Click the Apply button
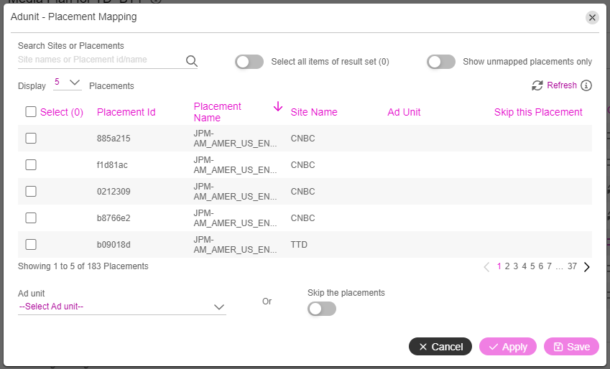The height and width of the screenshot is (369, 610). [x=508, y=347]
